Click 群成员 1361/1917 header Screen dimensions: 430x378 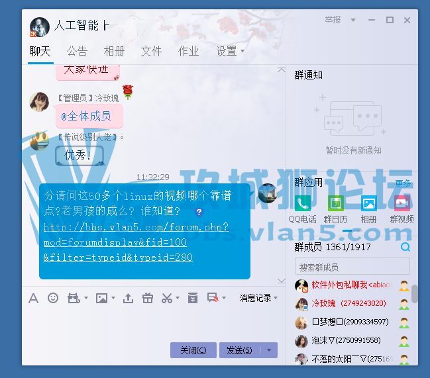tap(333, 247)
